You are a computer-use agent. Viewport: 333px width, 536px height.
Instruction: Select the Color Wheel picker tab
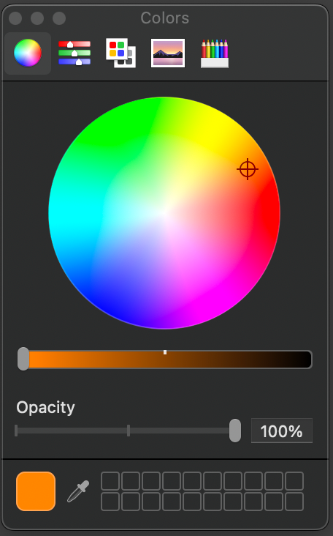28,53
